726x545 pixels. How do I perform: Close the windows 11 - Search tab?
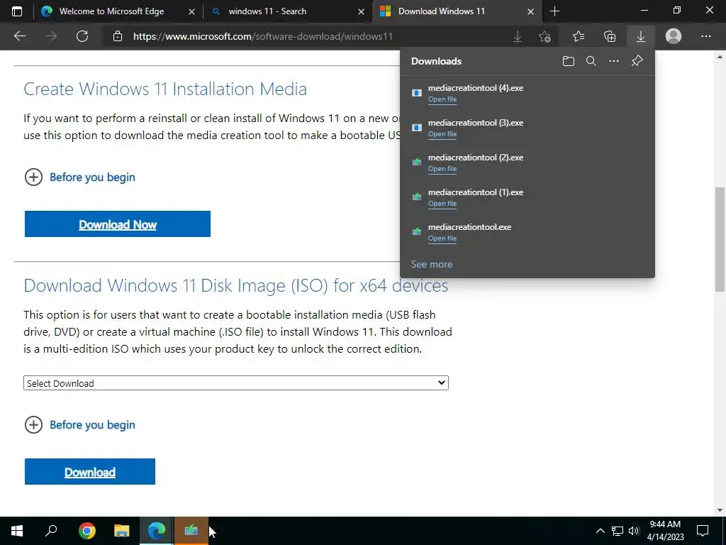tap(361, 11)
